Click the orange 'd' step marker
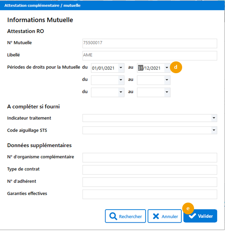The image size is (225, 231). coord(176,67)
